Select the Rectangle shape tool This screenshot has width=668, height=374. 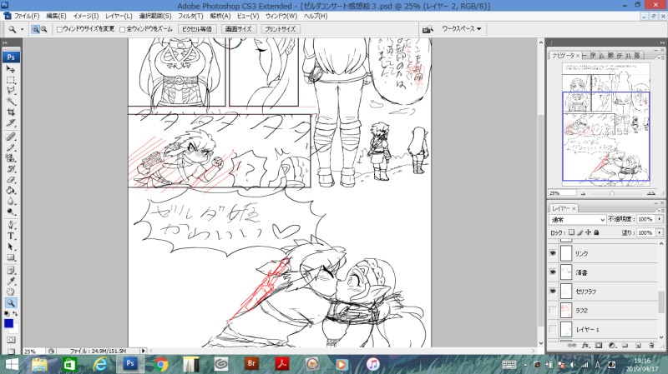pos(11,257)
